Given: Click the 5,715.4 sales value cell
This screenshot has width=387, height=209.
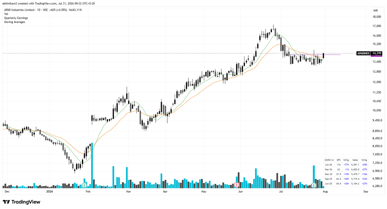Looking at the screenshot, I should 355,178.
